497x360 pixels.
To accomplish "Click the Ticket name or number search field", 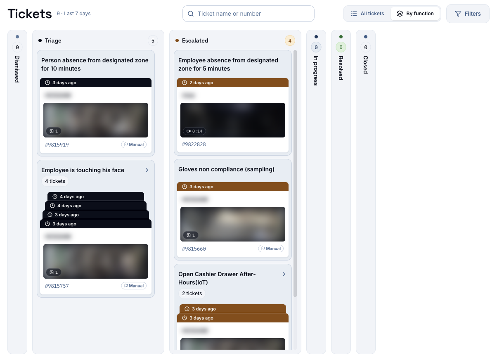I will 248,14.
